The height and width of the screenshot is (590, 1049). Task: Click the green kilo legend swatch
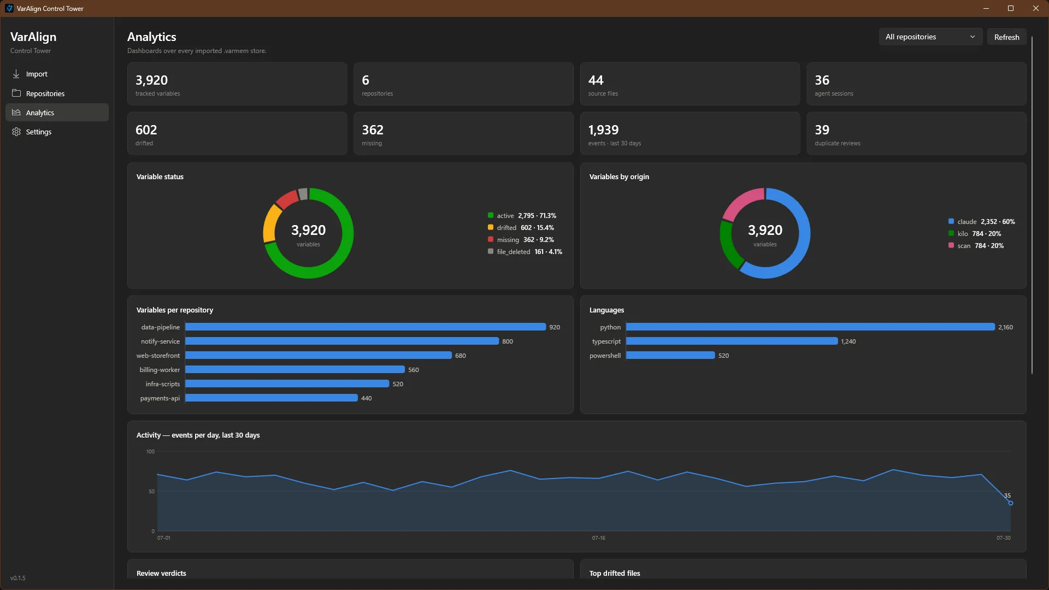pyautogui.click(x=951, y=233)
